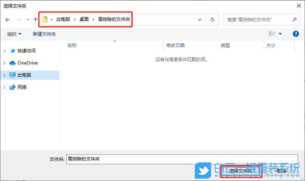Image resolution: width=305 pixels, height=181 pixels.
Task: Click the search magnifier icon
Action: tap(295, 20)
